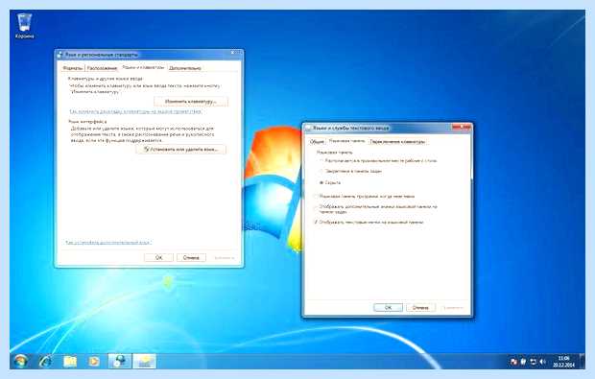Click the network icon in system tray
Screen dimensions: 595x379
533,362
